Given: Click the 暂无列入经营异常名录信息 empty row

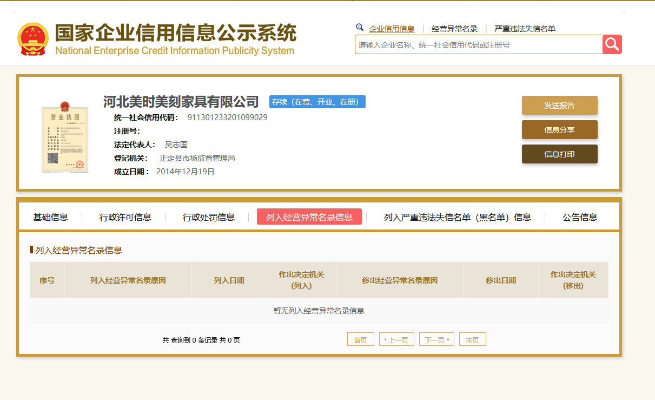Looking at the screenshot, I should click(319, 310).
